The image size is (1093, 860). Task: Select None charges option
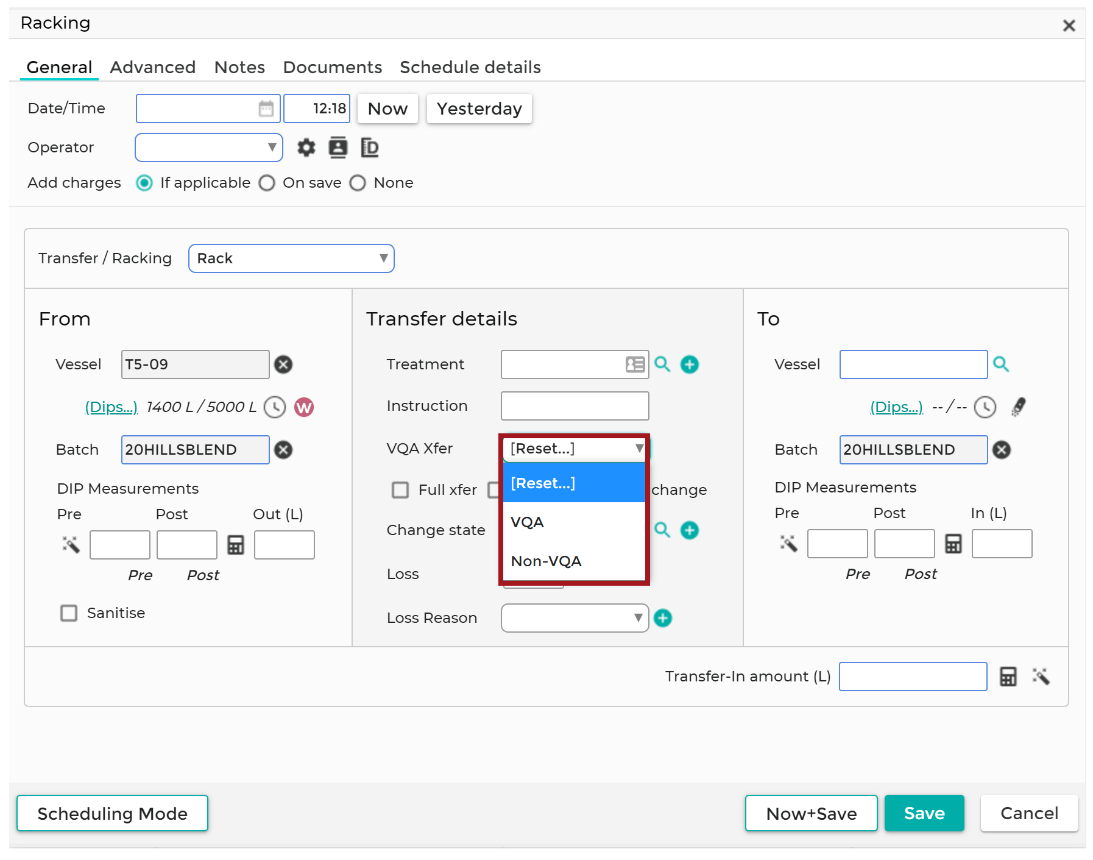(358, 183)
